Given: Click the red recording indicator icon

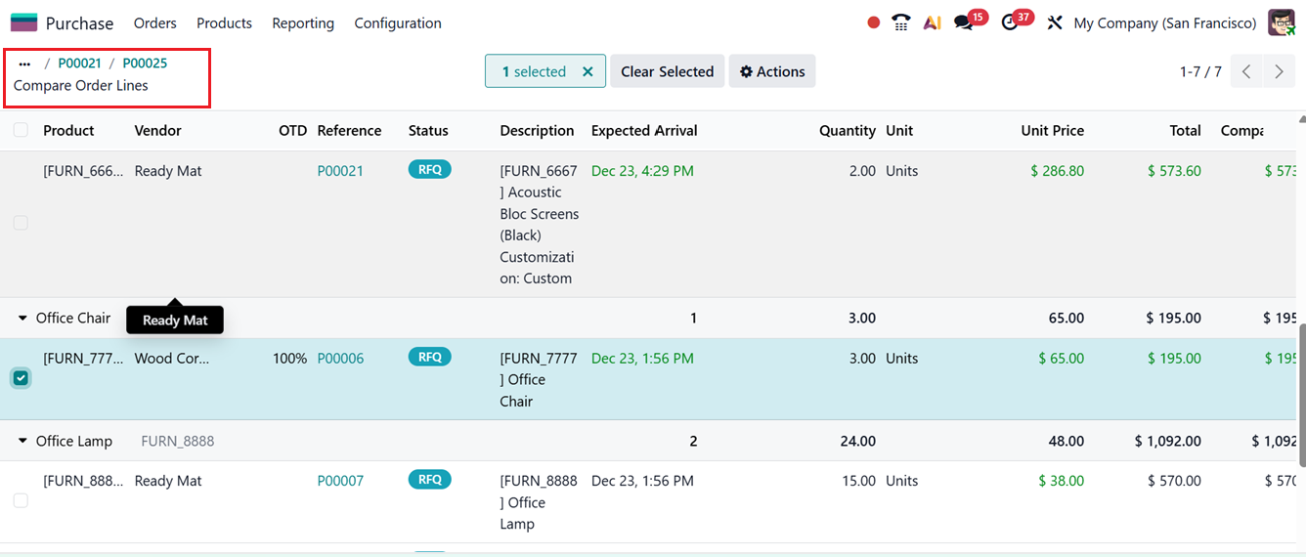Looking at the screenshot, I should [x=874, y=22].
